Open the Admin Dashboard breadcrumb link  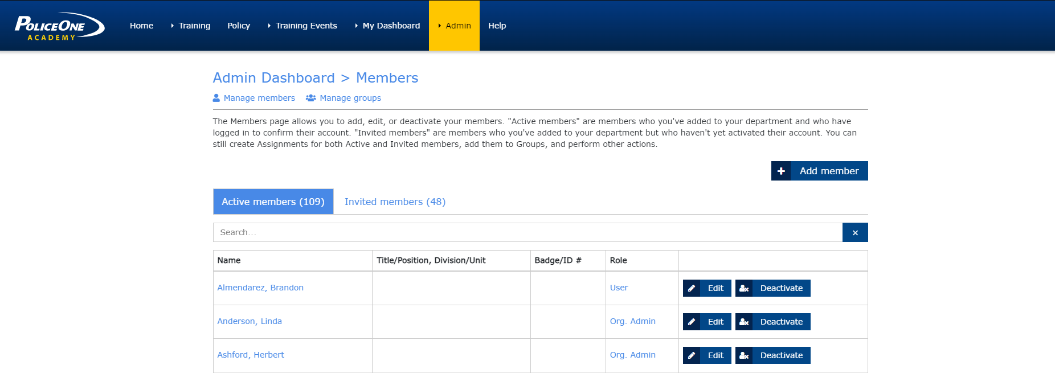coord(273,78)
